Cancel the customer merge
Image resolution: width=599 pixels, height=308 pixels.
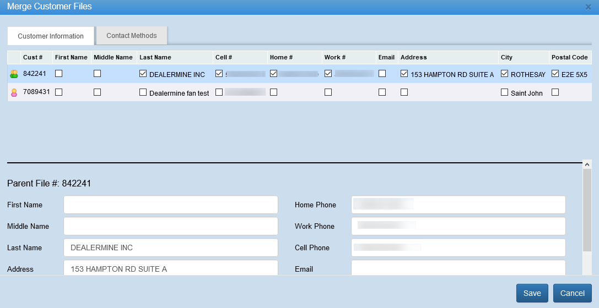(x=573, y=293)
